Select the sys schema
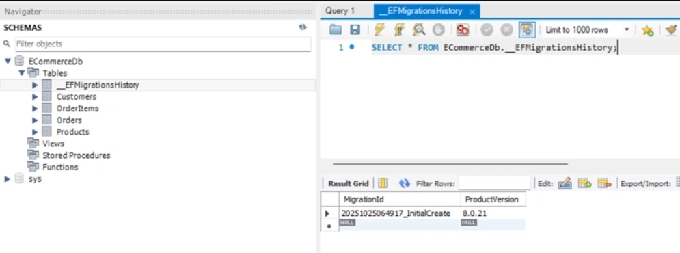 (x=35, y=178)
